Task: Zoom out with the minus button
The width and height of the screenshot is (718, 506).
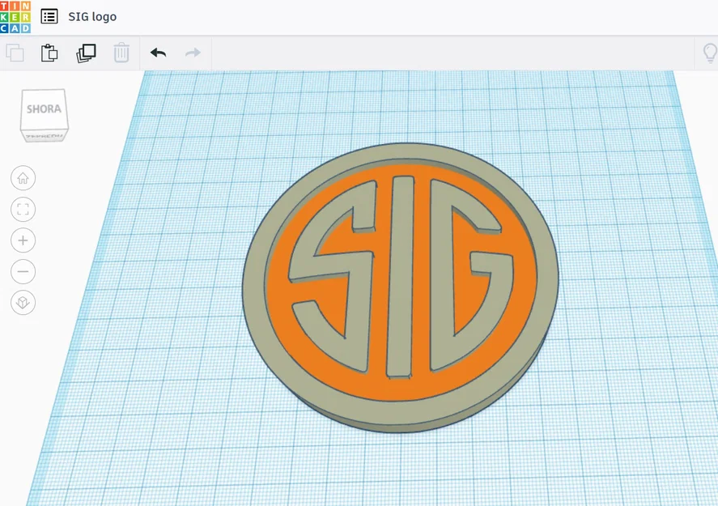Action: 23,271
